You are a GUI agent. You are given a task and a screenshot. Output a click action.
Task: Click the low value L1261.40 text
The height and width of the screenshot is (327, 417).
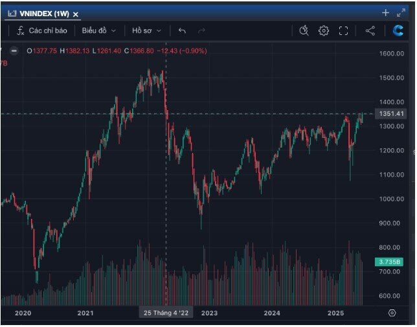click(x=107, y=51)
